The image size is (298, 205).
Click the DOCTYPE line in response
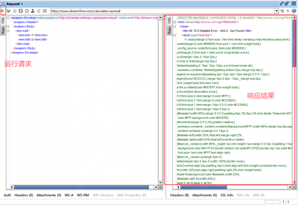coord(234,18)
